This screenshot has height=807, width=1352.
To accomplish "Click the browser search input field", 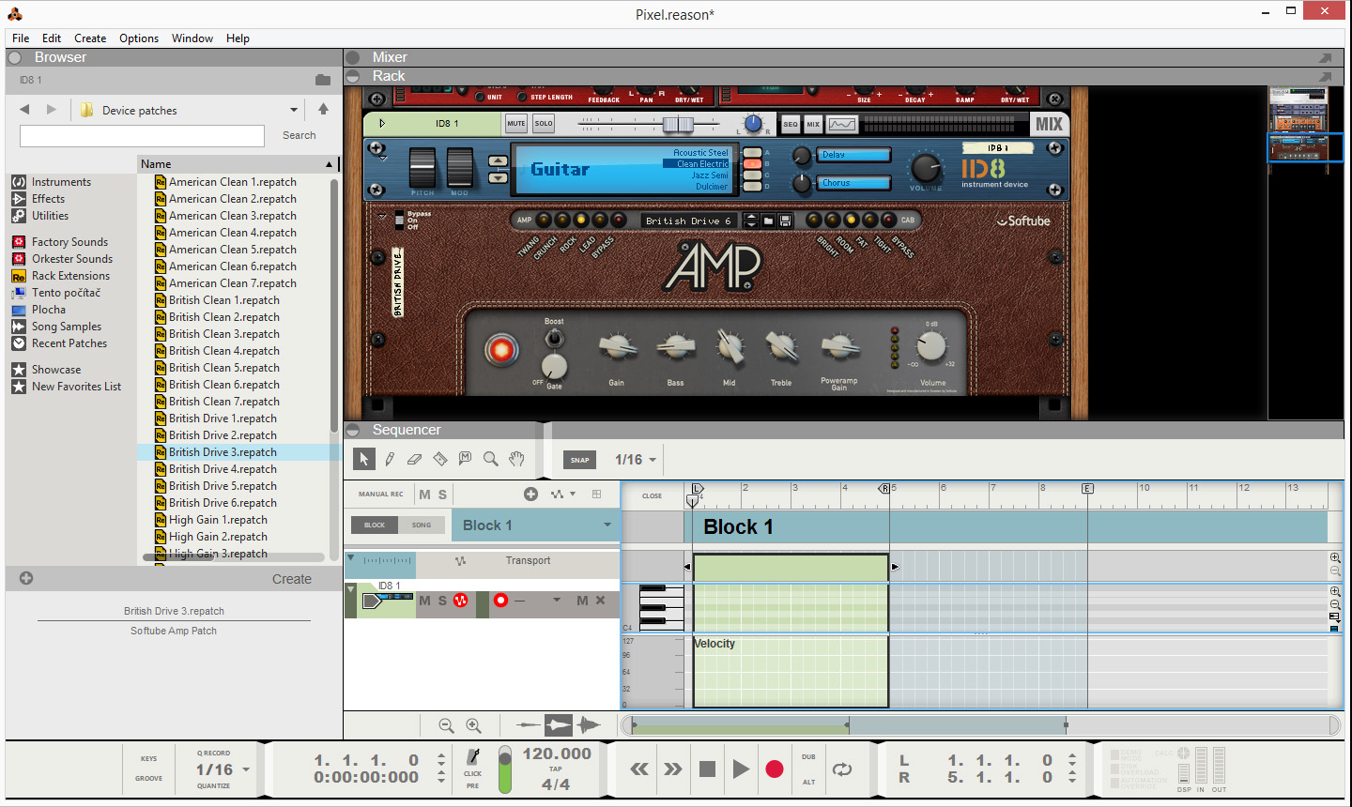I will pyautogui.click(x=142, y=136).
